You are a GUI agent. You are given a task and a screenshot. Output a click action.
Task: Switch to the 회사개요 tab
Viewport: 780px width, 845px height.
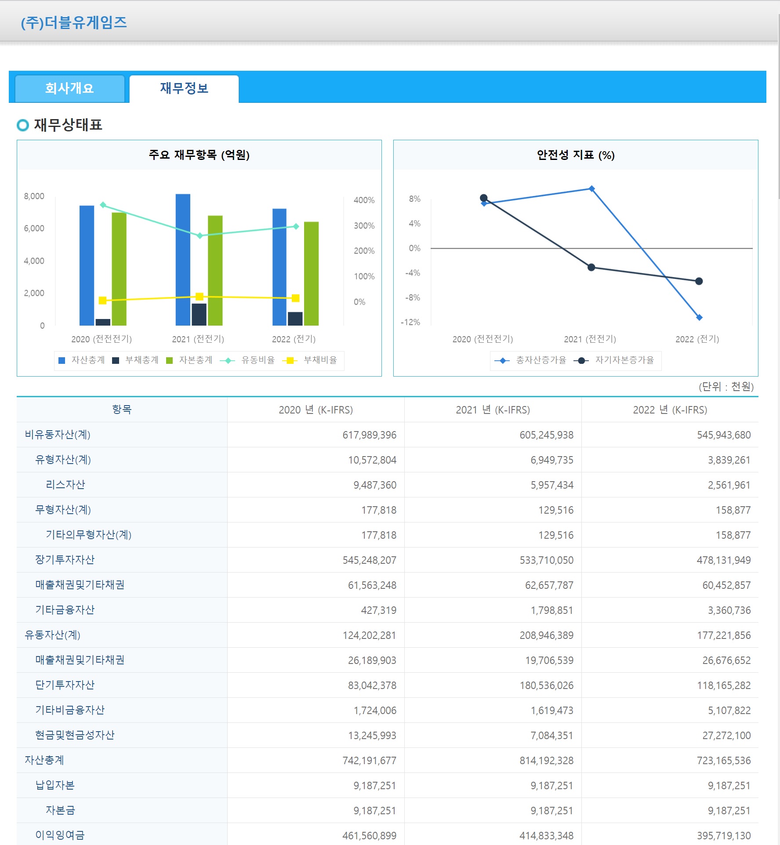click(69, 88)
